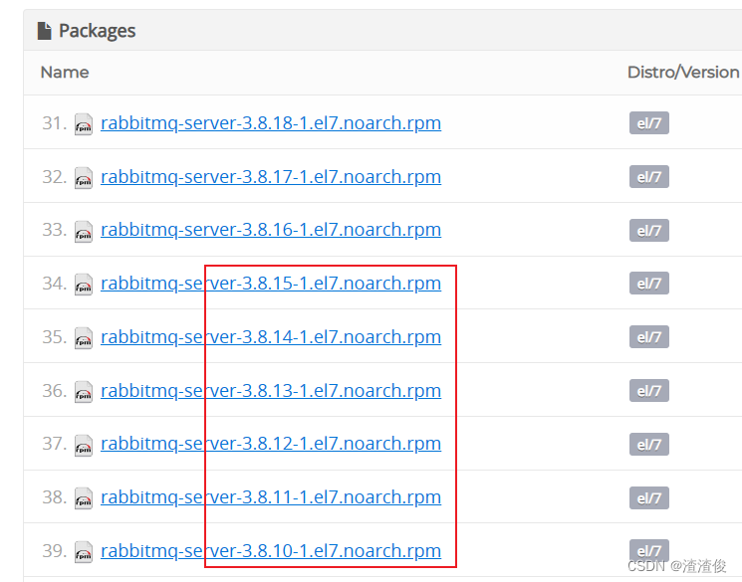Viewport: 742px width, 582px height.
Task: Click the Packages panel title
Action: 97,31
